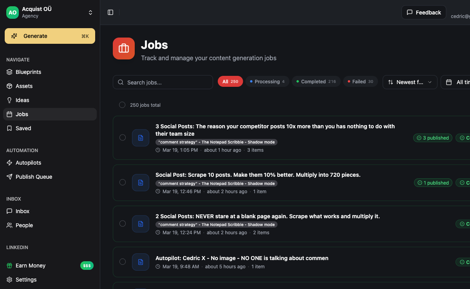Filter jobs by Processing
470x289 pixels.
tap(268, 81)
